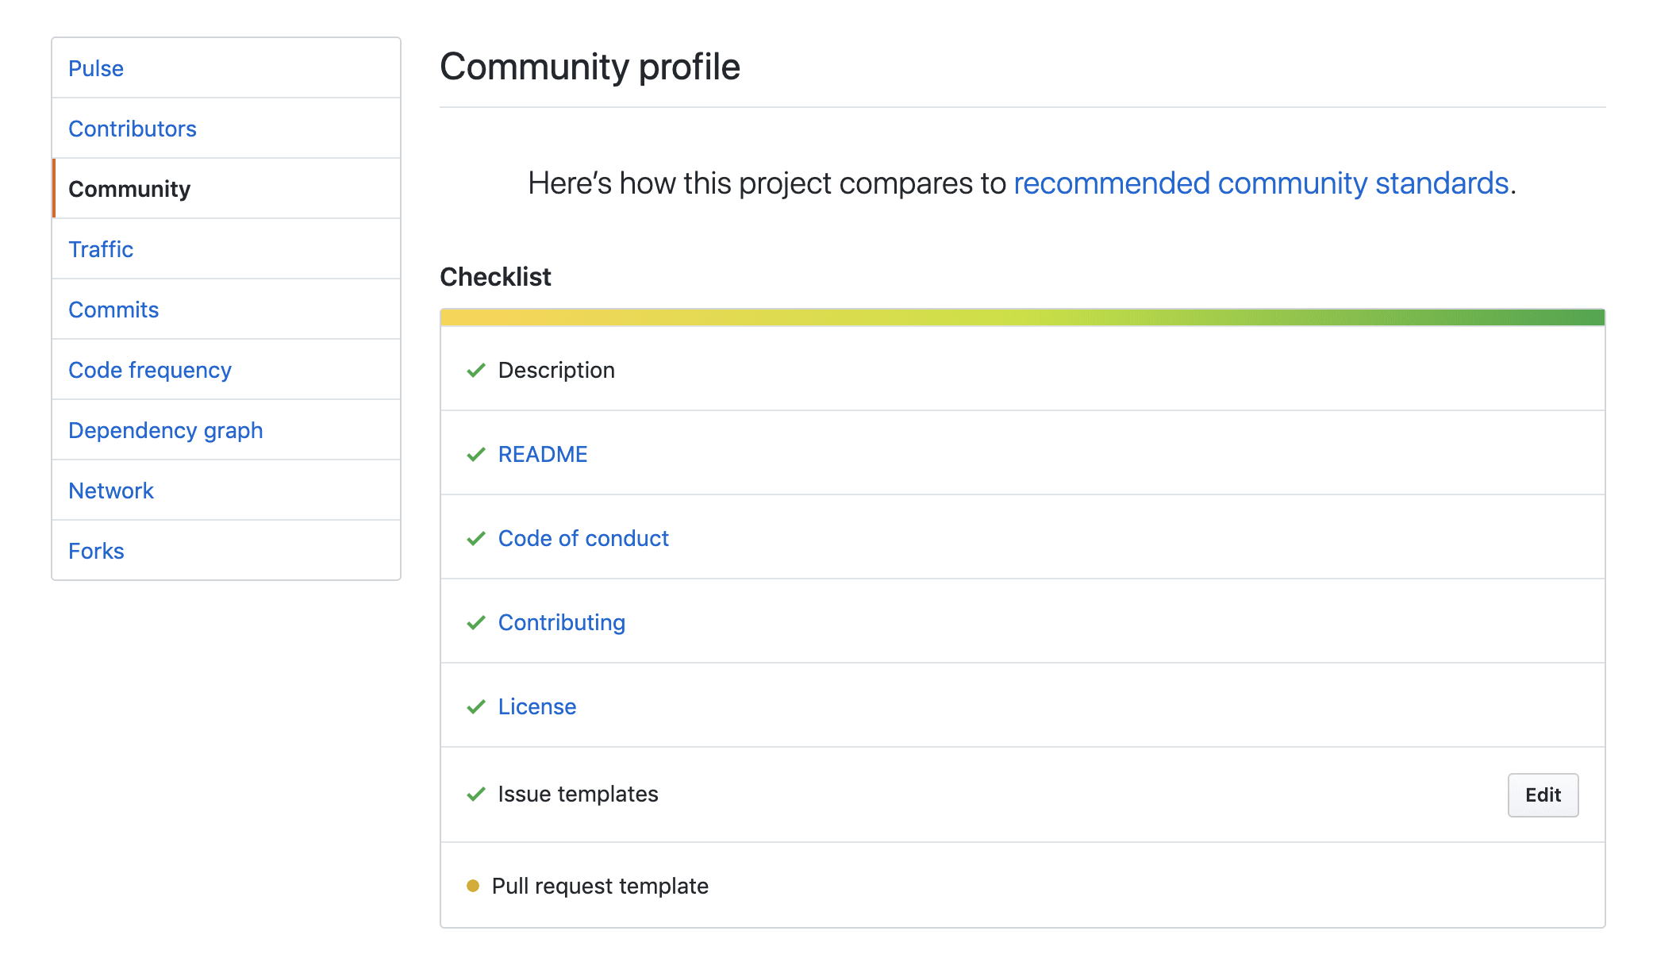Click the Description green checkmark icon
Image resolution: width=1676 pixels, height=954 pixels.
476,371
